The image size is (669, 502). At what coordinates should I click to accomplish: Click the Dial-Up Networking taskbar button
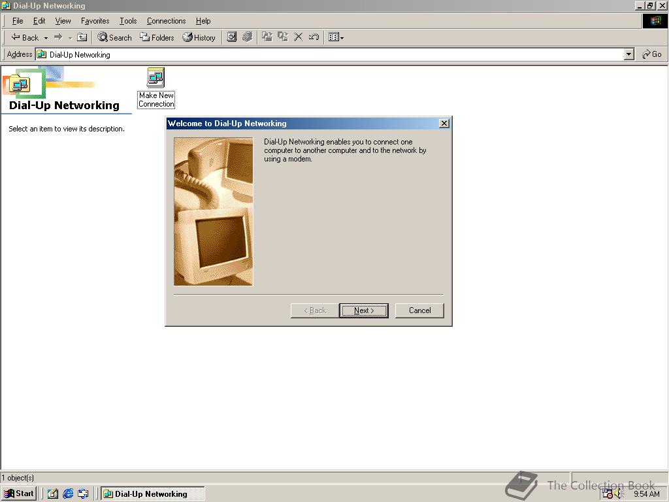click(x=153, y=494)
